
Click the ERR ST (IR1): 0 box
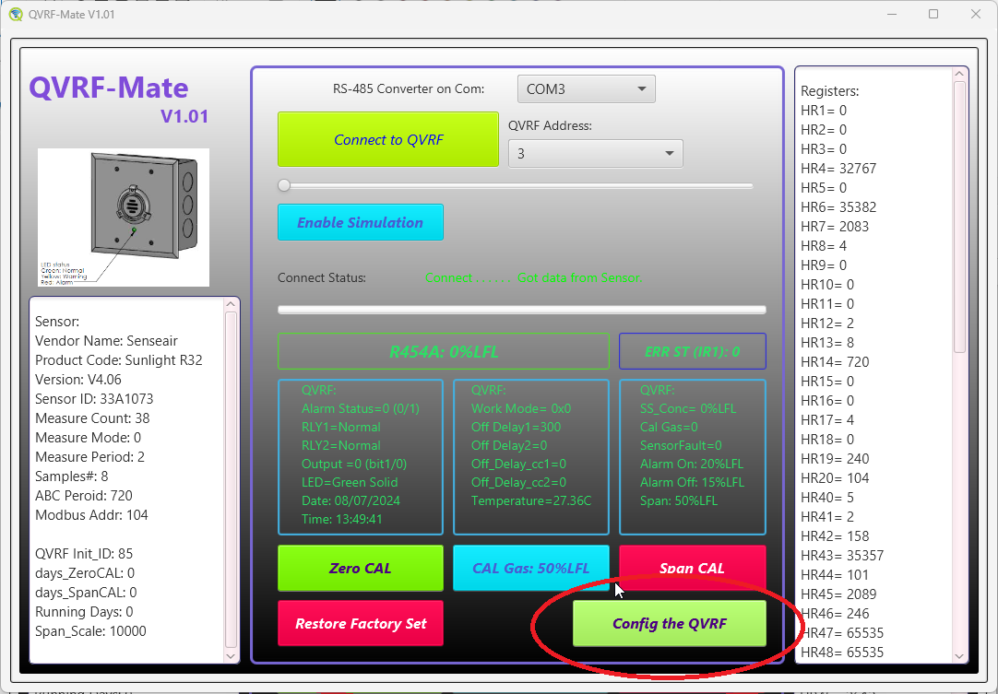click(x=693, y=351)
